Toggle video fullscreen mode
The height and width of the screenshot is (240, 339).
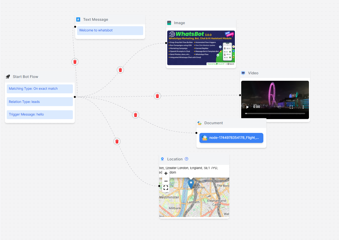pos(291,107)
